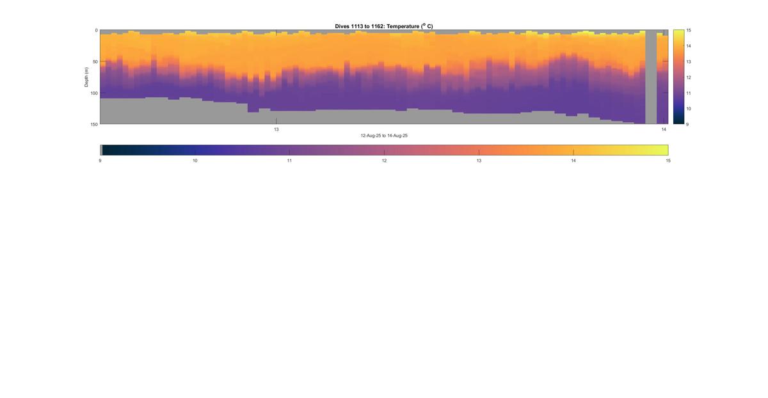Viewport: 768px width, 398px height.
Task: Click the "11" tick label on the vertical colorbar
Action: [687, 93]
